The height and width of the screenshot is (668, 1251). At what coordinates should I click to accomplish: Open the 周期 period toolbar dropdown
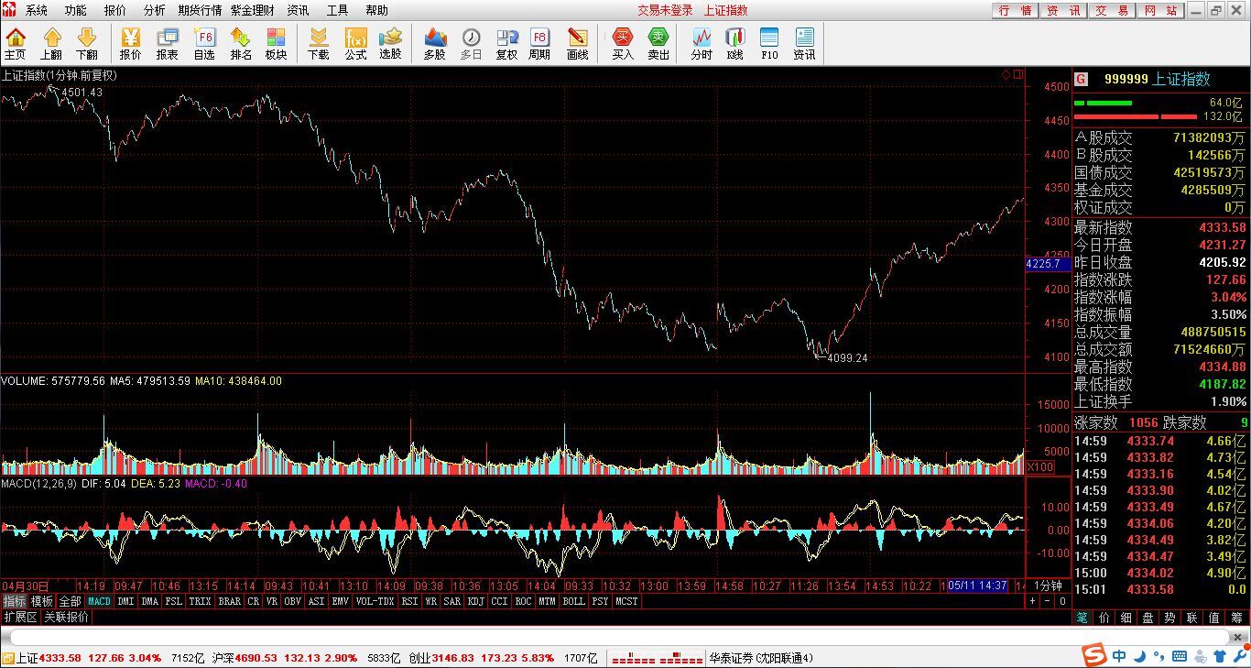539,43
